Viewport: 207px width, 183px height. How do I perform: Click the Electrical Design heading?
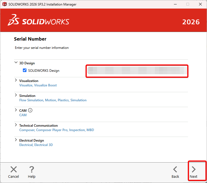[x=31, y=140]
